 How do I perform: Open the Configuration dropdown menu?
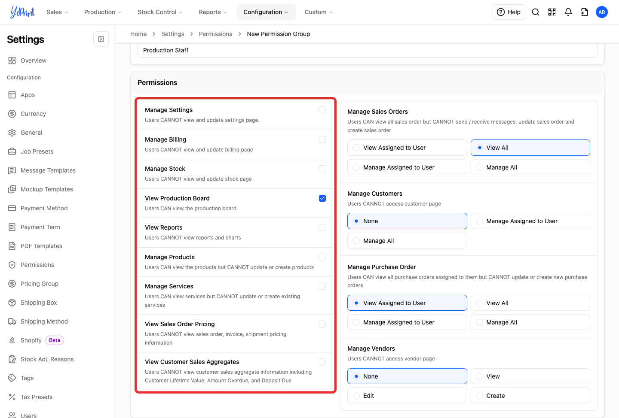click(266, 12)
